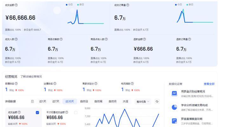Expand the 整体视角 dropdown
Screen dimensions: 226x127
coord(143,102)
